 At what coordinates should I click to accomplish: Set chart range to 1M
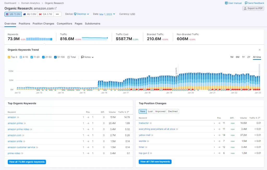(x=232, y=57)
